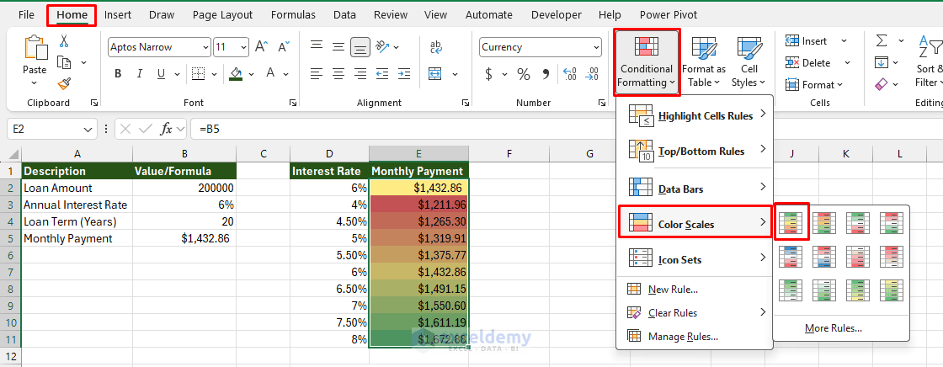Viewport: 943px width, 367px height.
Task: Click the Merge & Center icon
Action: pyautogui.click(x=435, y=73)
